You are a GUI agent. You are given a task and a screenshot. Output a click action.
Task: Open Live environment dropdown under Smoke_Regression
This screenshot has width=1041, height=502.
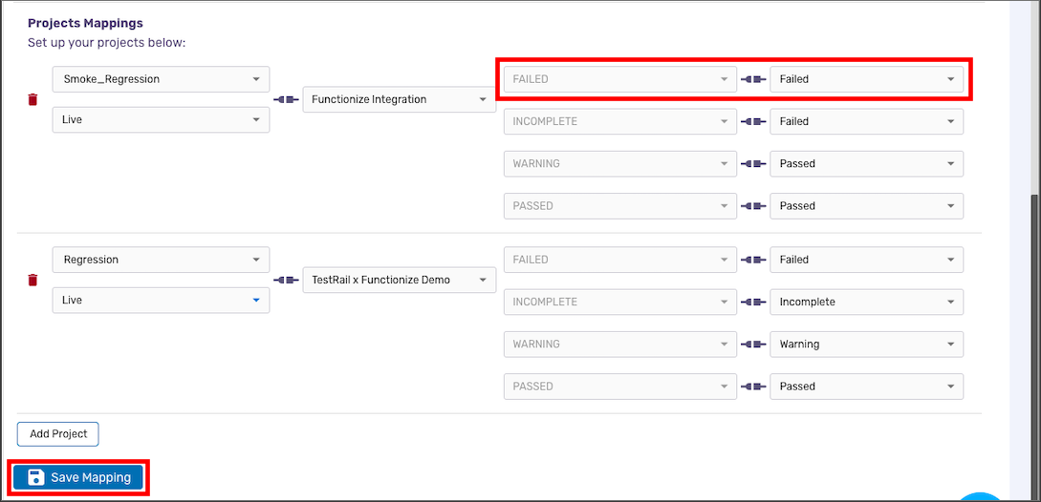pyautogui.click(x=162, y=120)
